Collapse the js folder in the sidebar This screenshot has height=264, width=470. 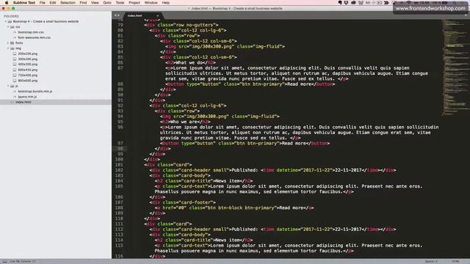click(8, 86)
